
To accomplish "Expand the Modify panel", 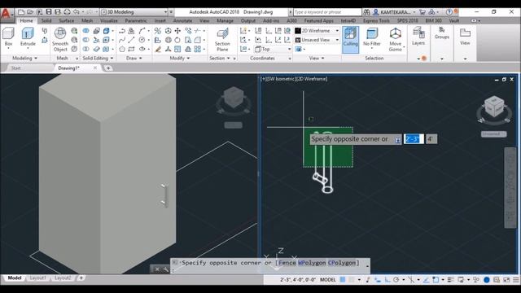I will pyautogui.click(x=180, y=58).
